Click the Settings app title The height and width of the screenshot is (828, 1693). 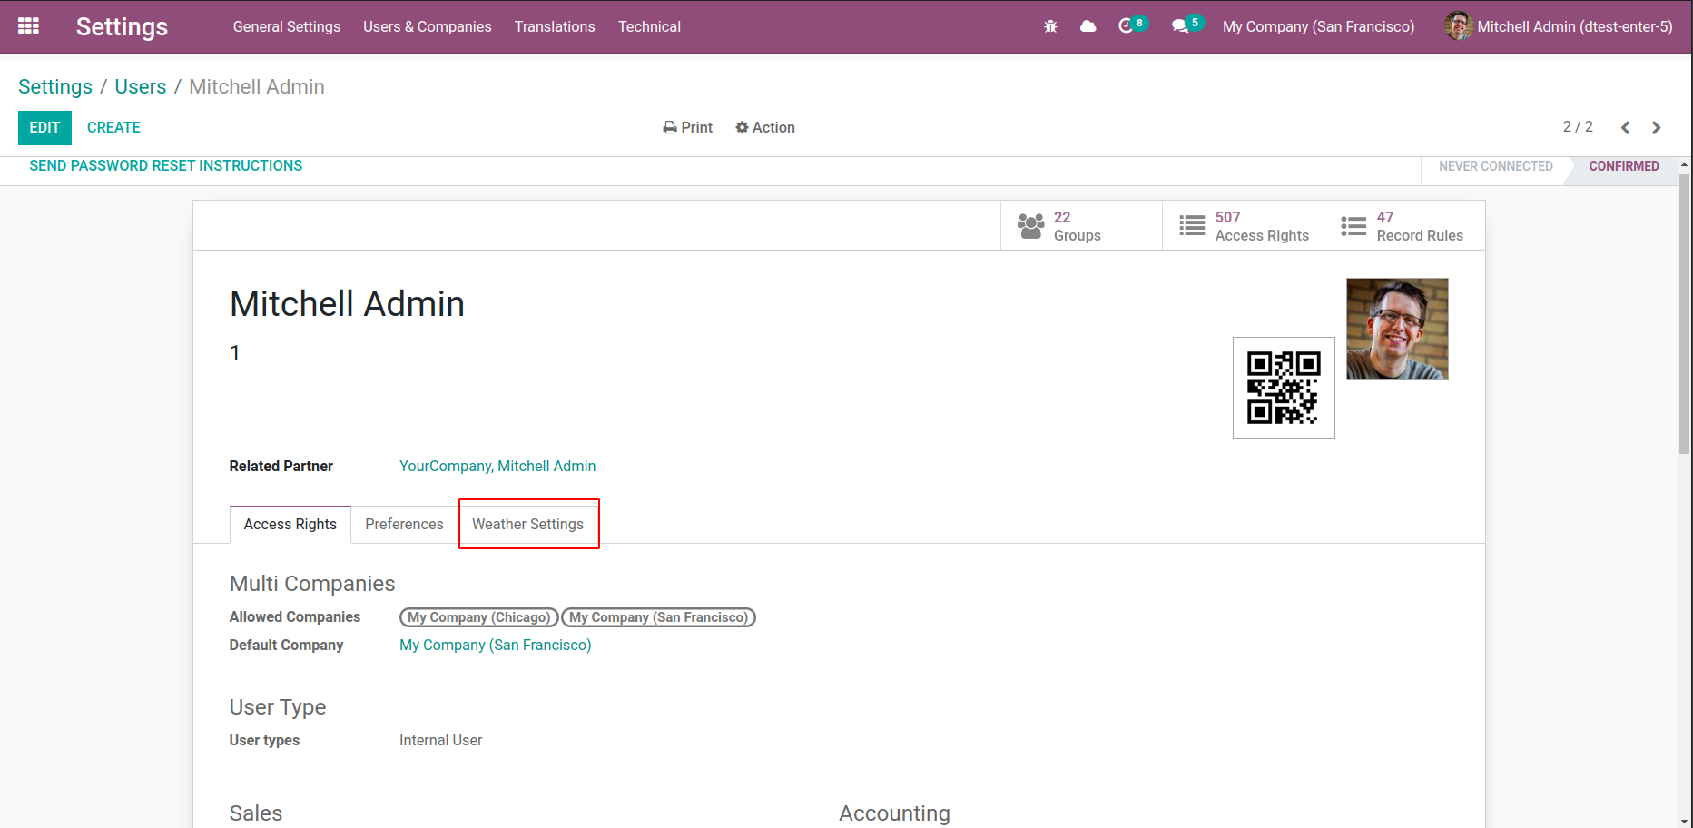point(122,26)
